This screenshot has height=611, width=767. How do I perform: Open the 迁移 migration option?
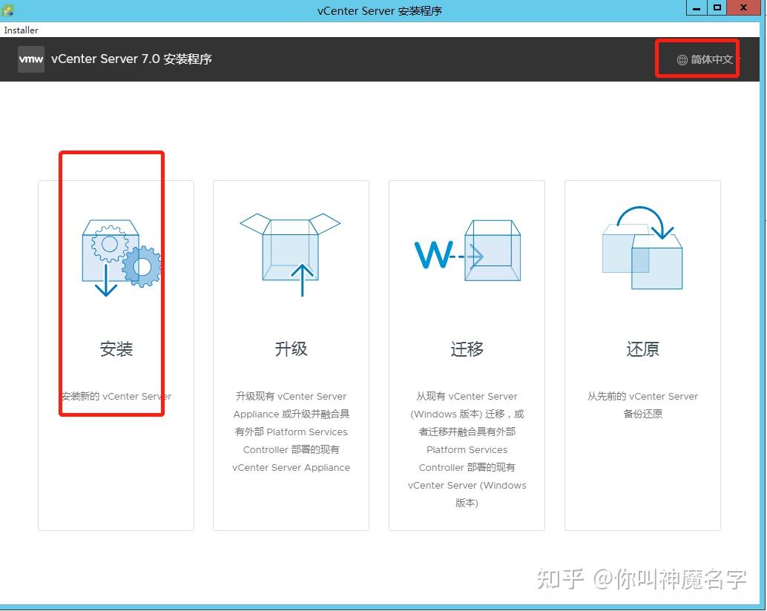pyautogui.click(x=466, y=349)
